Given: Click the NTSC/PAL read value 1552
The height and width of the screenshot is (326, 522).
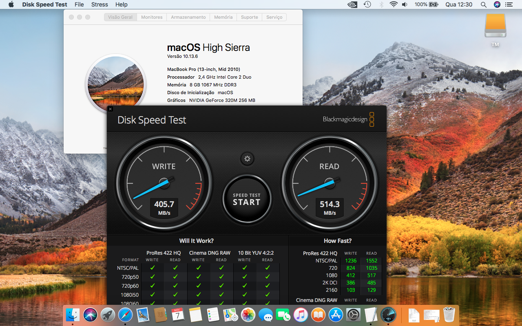Looking at the screenshot, I should [372, 261].
